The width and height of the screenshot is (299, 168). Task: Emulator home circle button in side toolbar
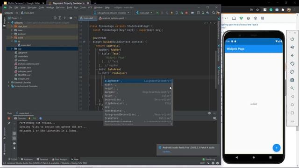(x=292, y=105)
